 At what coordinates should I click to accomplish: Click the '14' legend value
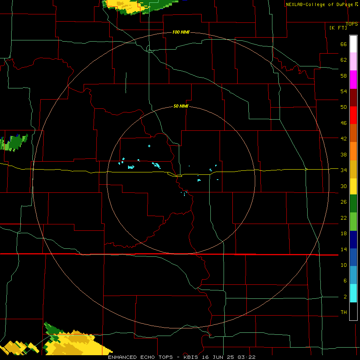[344, 249]
